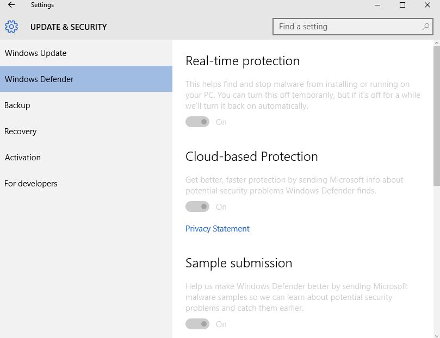Select For developers in sidebar
The height and width of the screenshot is (338, 440).
(86, 183)
